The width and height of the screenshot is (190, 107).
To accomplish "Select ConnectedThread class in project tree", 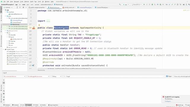I will (16, 20).
